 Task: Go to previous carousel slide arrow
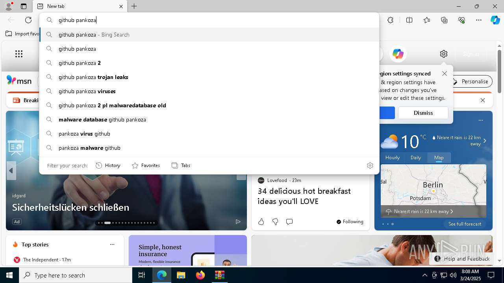11,171
